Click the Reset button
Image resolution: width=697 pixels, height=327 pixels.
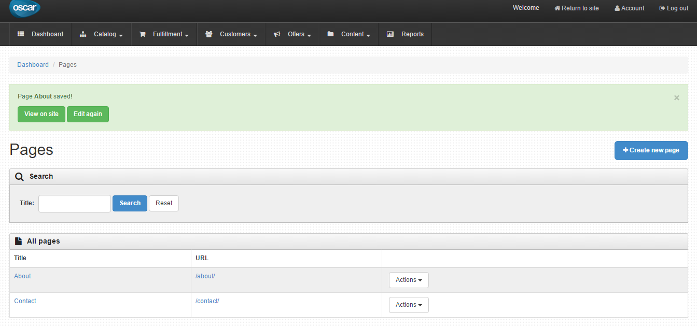(x=164, y=203)
